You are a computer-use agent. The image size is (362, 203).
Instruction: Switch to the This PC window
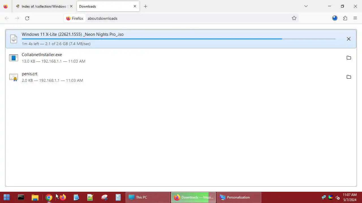(148, 197)
